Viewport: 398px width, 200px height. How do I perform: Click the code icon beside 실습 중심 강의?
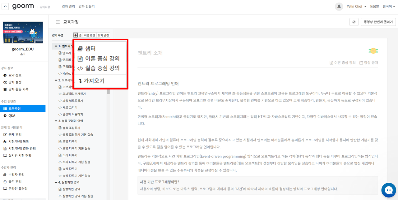80,68
